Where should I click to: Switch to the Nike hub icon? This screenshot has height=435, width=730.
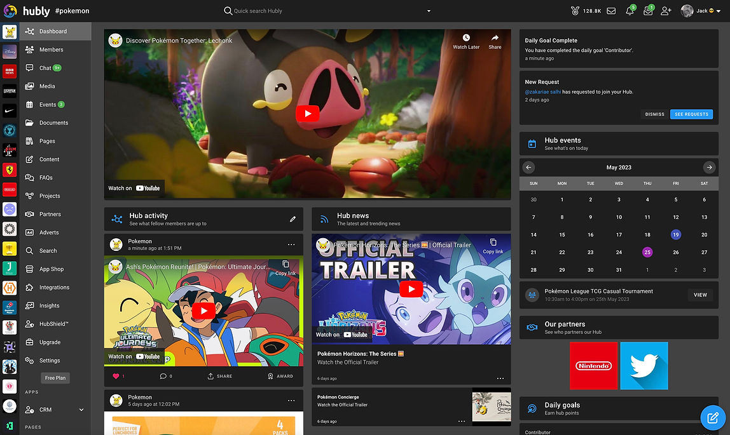pyautogui.click(x=10, y=110)
